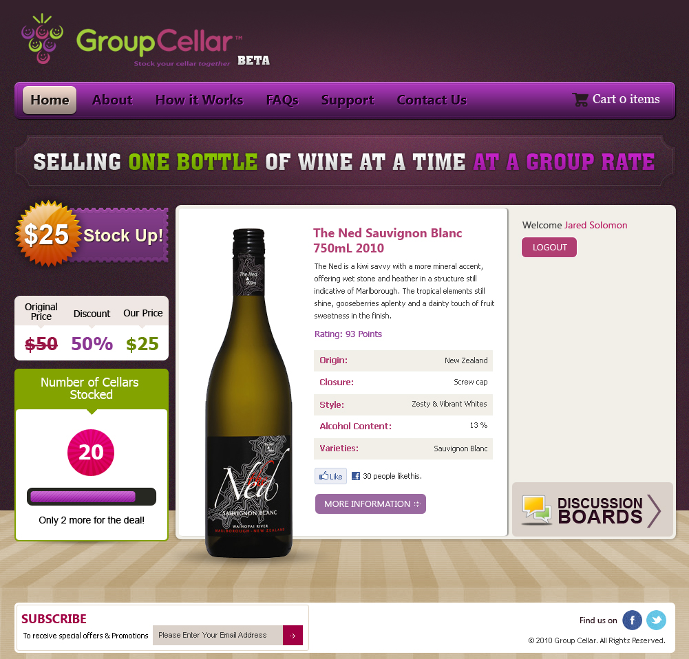Click the Discussion Boards chevron arrow
Image resolution: width=689 pixels, height=659 pixels.
coord(654,510)
